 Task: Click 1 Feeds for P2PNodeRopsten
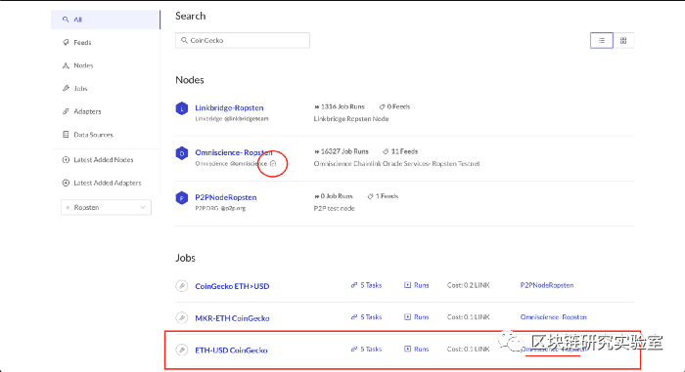pyautogui.click(x=383, y=196)
